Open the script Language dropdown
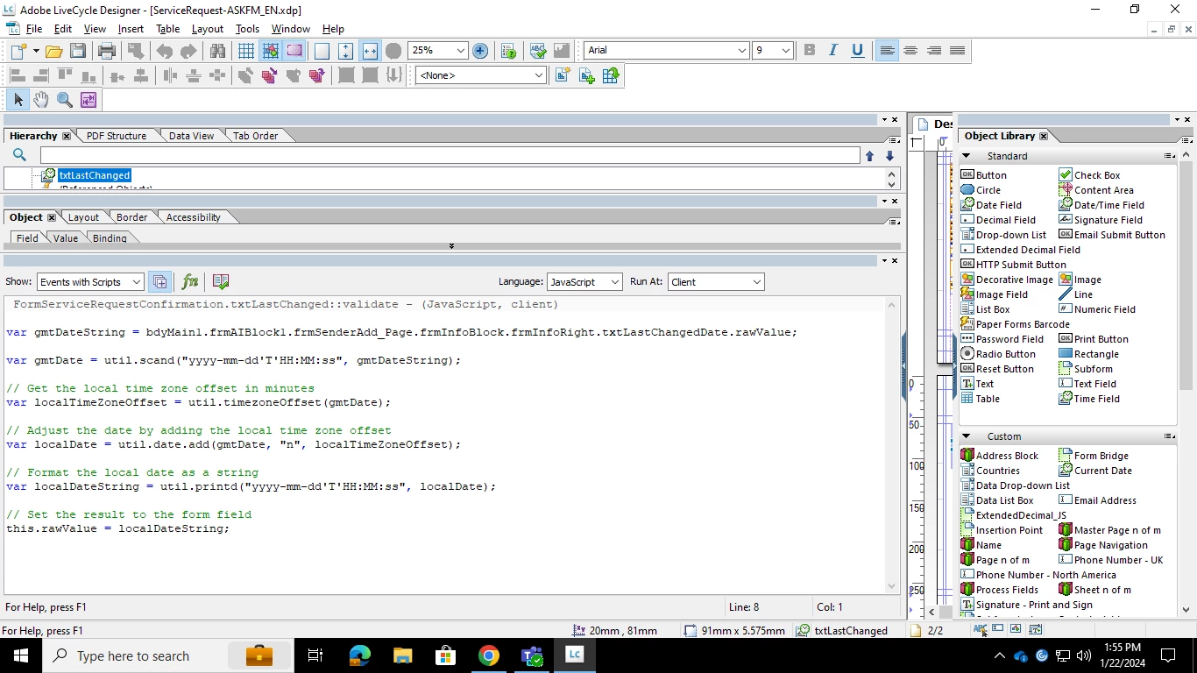Image resolution: width=1197 pixels, height=673 pixels. click(x=584, y=282)
